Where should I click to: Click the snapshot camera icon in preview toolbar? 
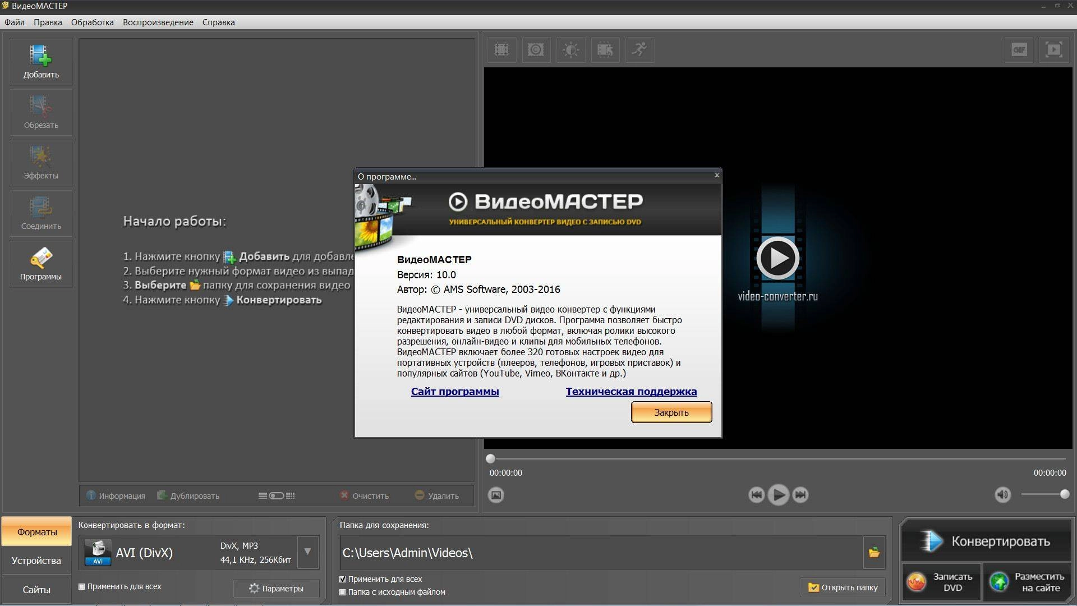(536, 50)
